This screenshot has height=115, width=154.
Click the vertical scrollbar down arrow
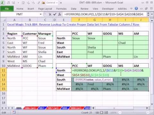(152, 104)
